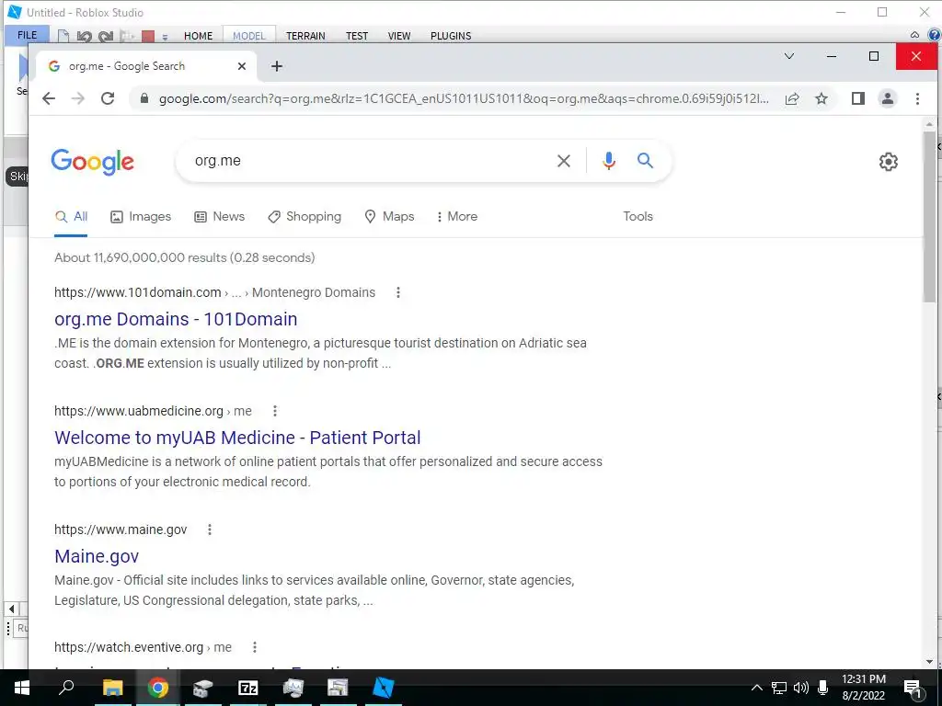Switch to News results
This screenshot has height=706, width=942.
[220, 217]
